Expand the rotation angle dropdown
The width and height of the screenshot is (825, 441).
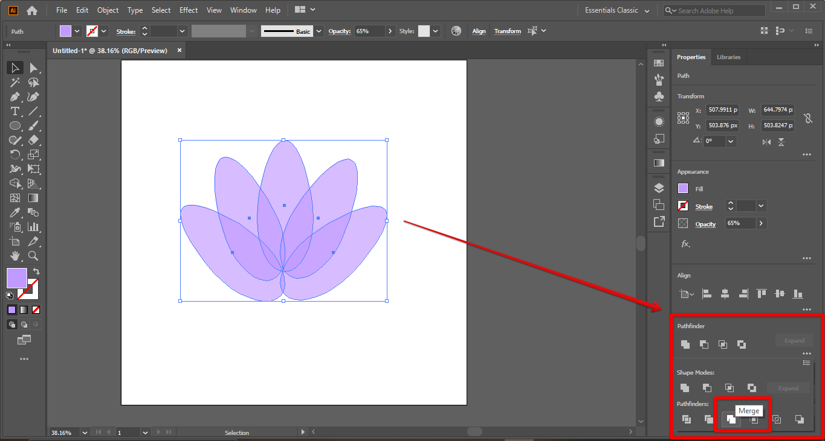click(731, 141)
